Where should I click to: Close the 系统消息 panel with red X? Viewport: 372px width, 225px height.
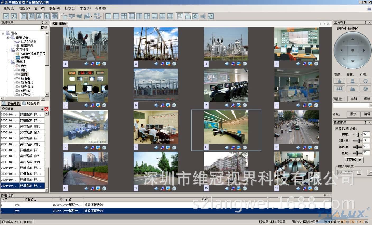(x=46, y=109)
